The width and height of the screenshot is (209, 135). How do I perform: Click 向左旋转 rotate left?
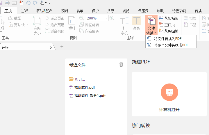(x=89, y=25)
